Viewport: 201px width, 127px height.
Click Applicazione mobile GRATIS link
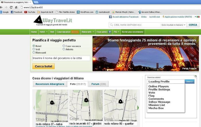[x=178, y=17]
